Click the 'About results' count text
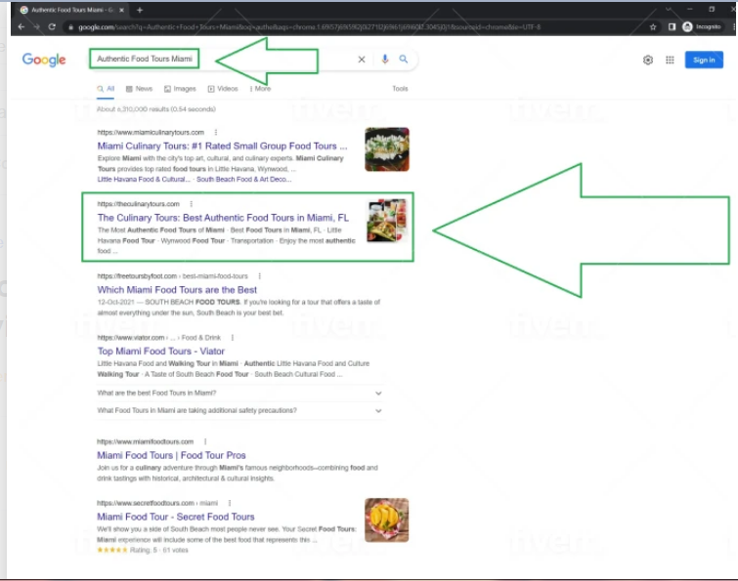Screen dimensions: 738x581 pos(156,109)
